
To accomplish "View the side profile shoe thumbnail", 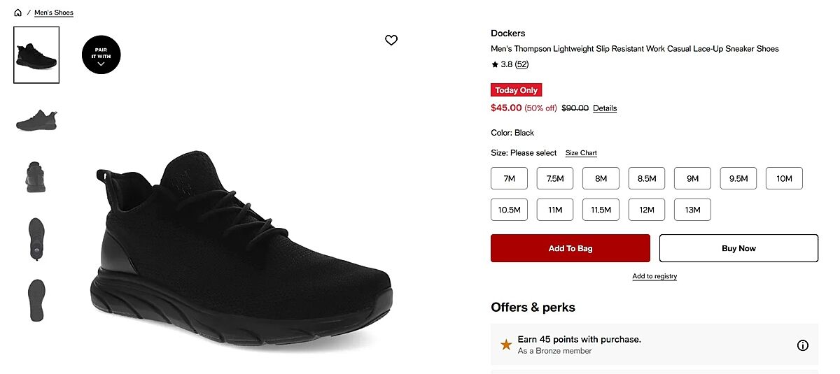I will tap(36, 119).
